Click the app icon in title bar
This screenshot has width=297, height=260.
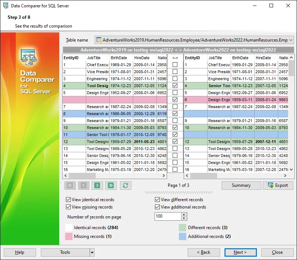pos(6,6)
